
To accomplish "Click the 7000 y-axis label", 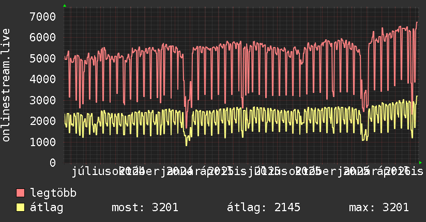I will click(x=43, y=17).
